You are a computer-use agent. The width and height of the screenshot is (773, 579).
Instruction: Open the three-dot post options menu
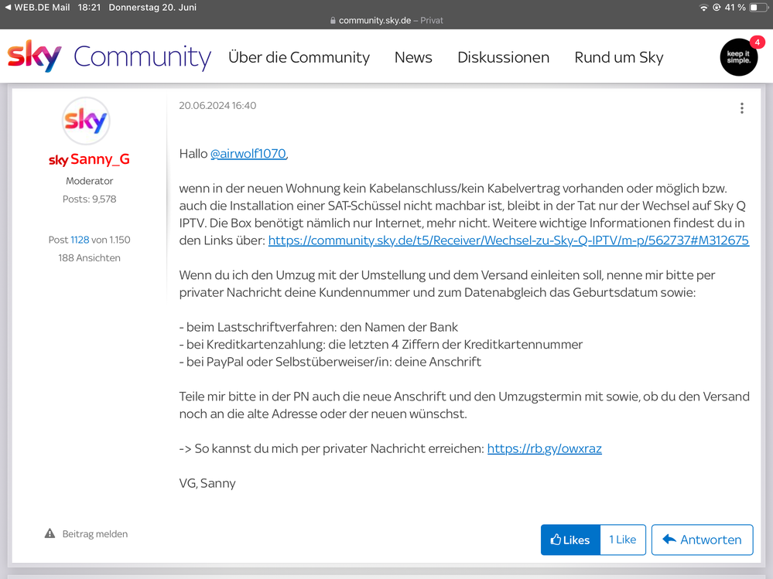tap(741, 108)
